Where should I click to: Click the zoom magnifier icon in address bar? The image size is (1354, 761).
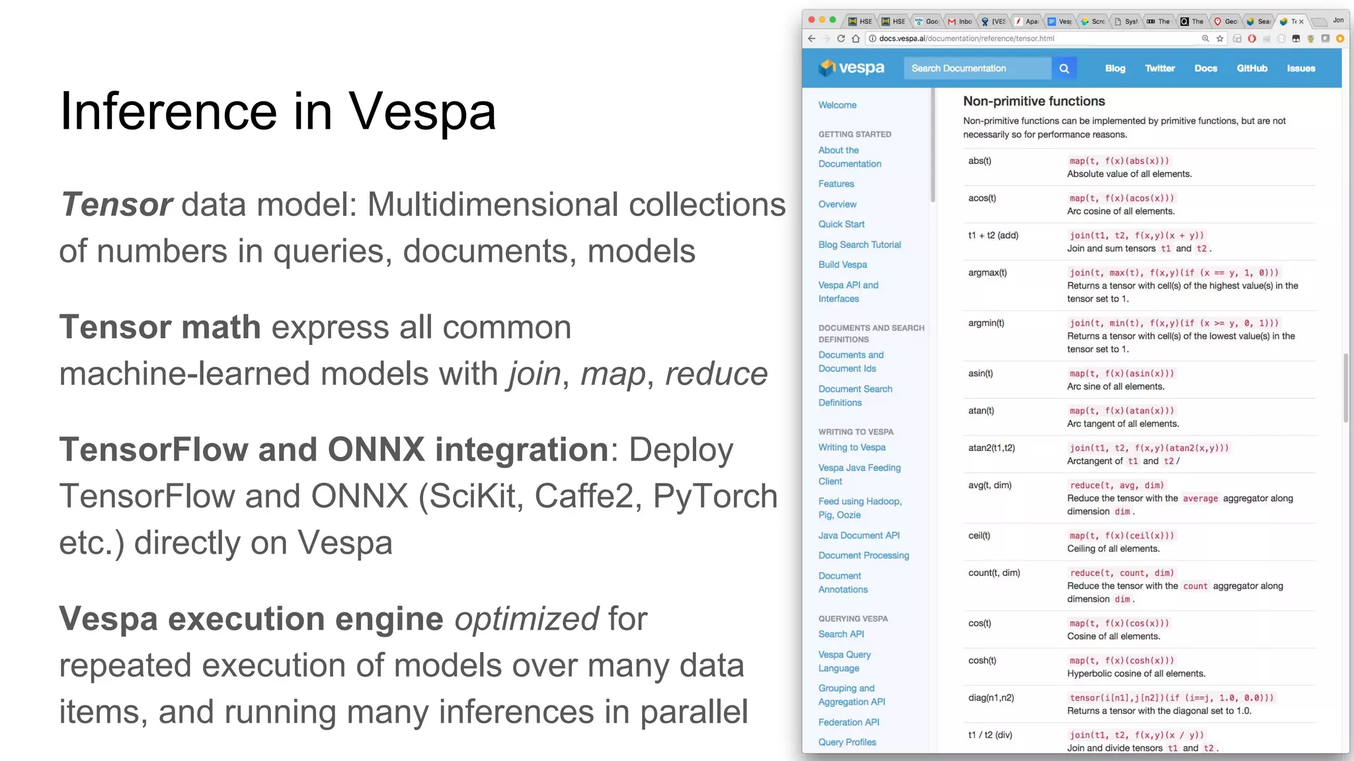pyautogui.click(x=1205, y=38)
